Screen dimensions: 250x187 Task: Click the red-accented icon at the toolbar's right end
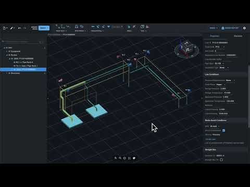click(147, 26)
